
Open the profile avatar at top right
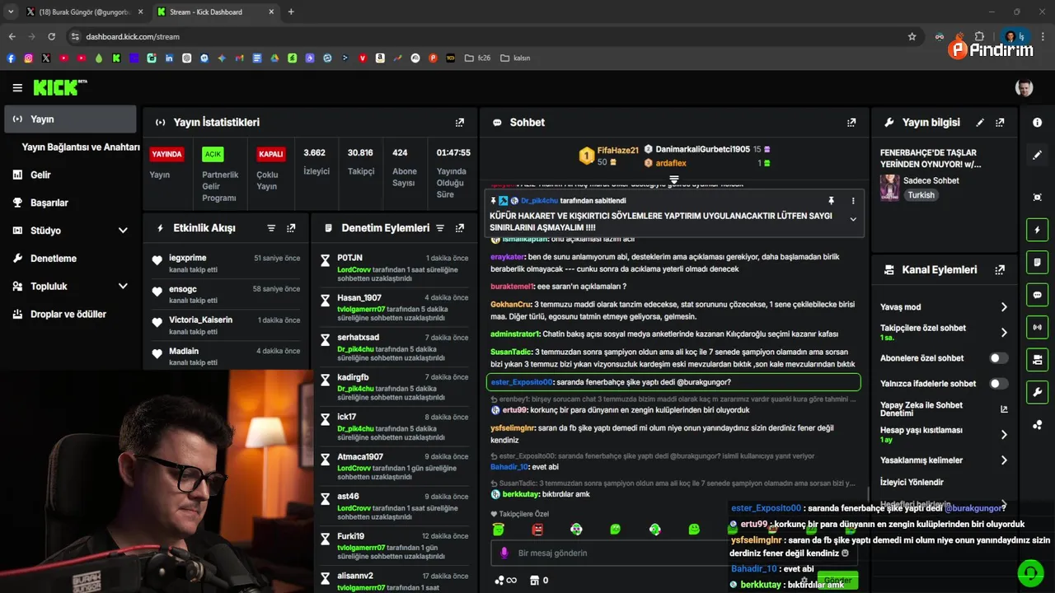(1024, 87)
